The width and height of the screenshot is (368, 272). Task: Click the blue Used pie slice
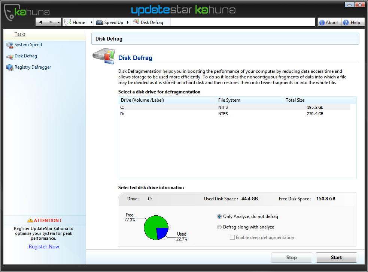(161, 233)
